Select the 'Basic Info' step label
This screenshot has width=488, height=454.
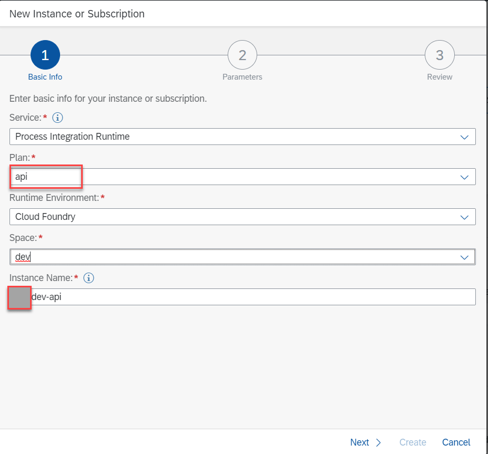coord(45,77)
